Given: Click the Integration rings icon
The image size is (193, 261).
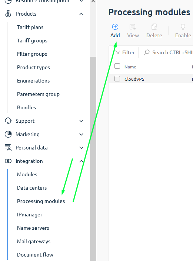Looking at the screenshot, I should [x=8, y=161].
